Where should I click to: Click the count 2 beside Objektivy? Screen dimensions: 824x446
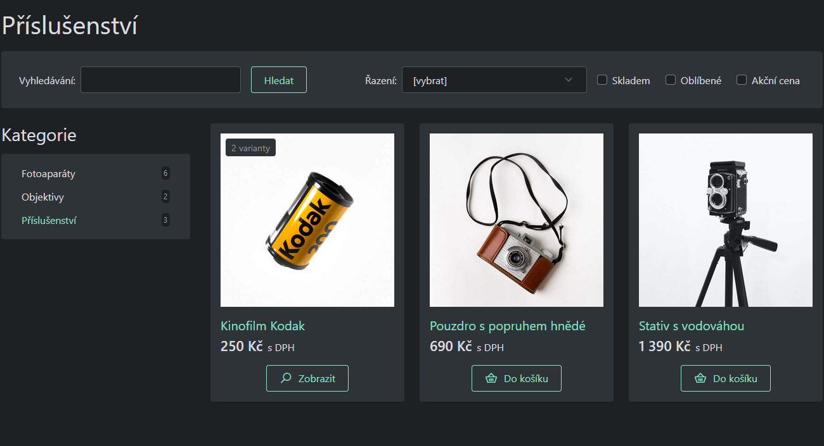(165, 197)
